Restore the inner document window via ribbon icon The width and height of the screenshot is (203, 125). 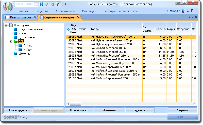[x=192, y=11]
